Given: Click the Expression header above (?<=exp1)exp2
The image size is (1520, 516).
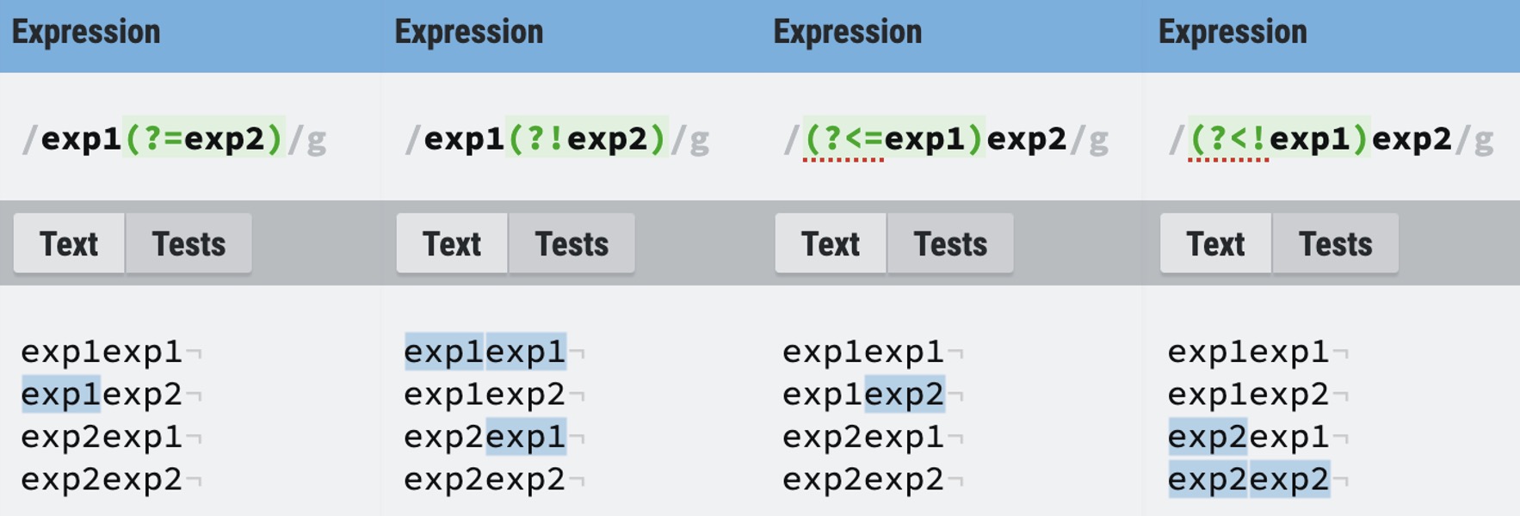Looking at the screenshot, I should click(x=848, y=33).
